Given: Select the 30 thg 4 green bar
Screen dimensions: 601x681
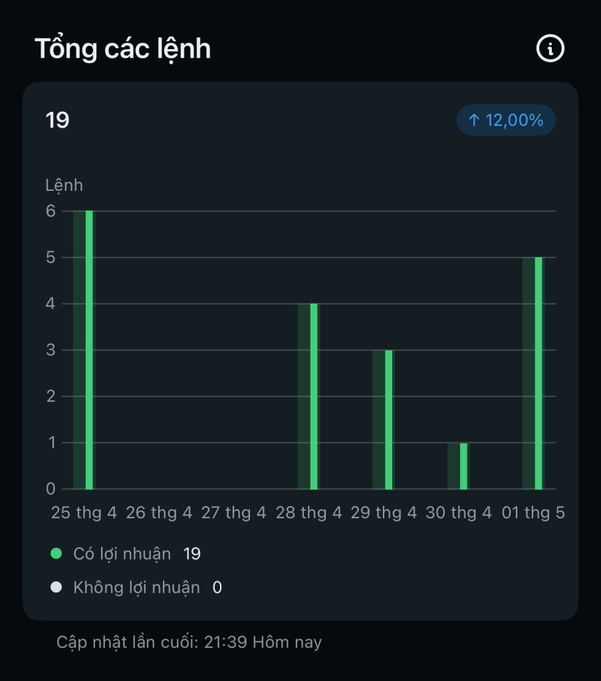Looking at the screenshot, I should 463,466.
